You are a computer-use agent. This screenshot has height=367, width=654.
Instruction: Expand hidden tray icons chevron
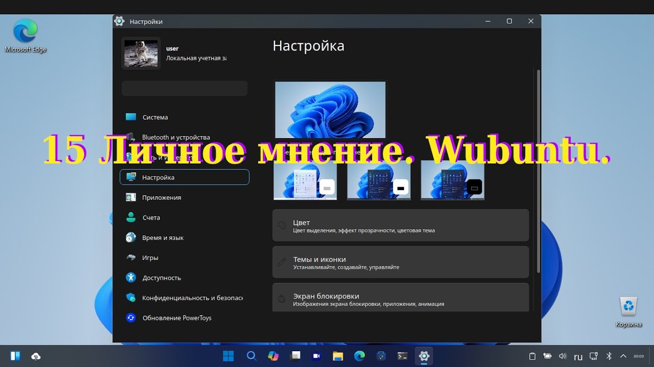click(x=623, y=356)
